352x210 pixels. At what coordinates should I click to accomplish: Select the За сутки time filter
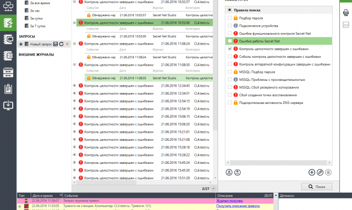36,18
